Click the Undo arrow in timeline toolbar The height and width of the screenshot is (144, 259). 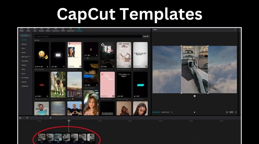click(27, 118)
